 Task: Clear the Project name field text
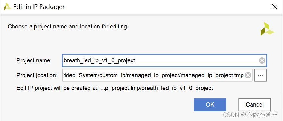262,61
